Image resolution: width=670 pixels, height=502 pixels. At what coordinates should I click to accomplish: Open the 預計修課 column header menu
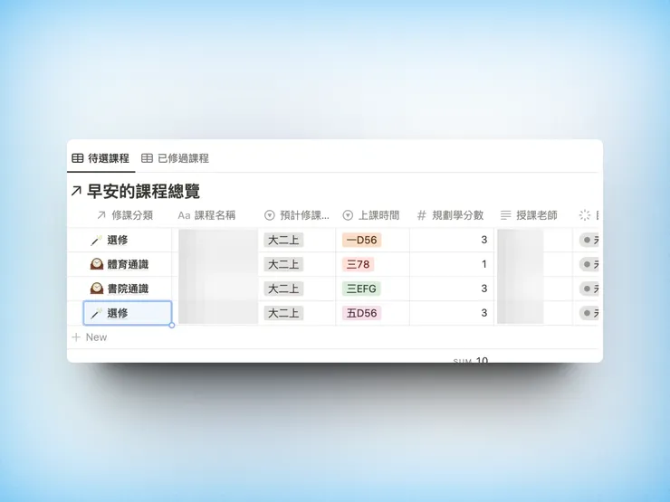[297, 215]
